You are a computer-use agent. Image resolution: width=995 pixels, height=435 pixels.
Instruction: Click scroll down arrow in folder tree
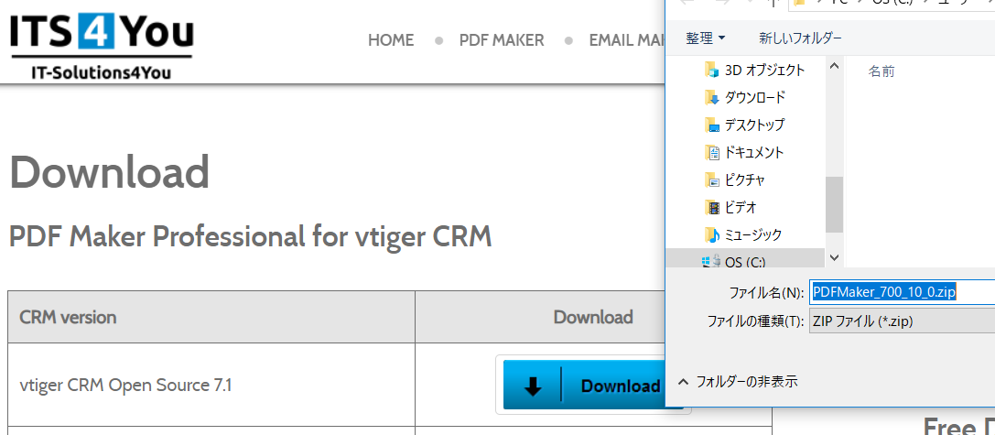click(835, 257)
